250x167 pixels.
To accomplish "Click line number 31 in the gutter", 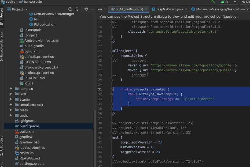I will (100, 89).
